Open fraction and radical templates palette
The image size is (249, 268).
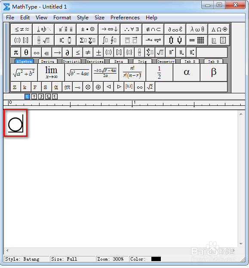click(43, 40)
